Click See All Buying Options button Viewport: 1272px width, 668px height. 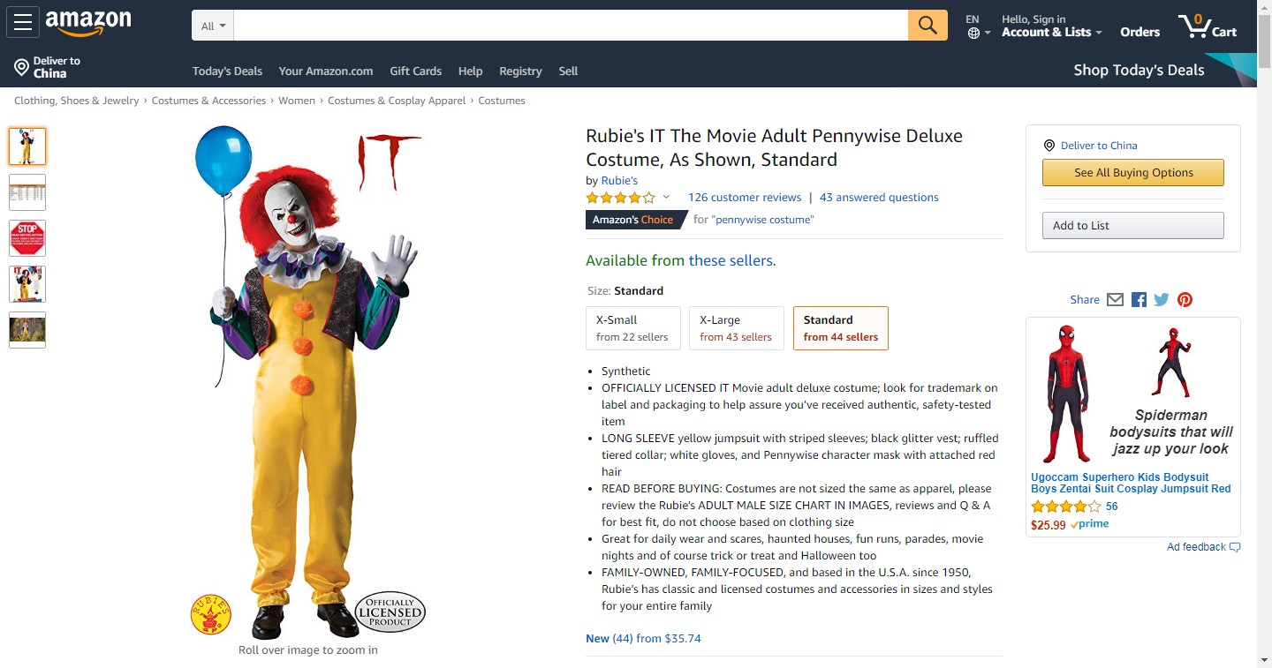[1133, 173]
